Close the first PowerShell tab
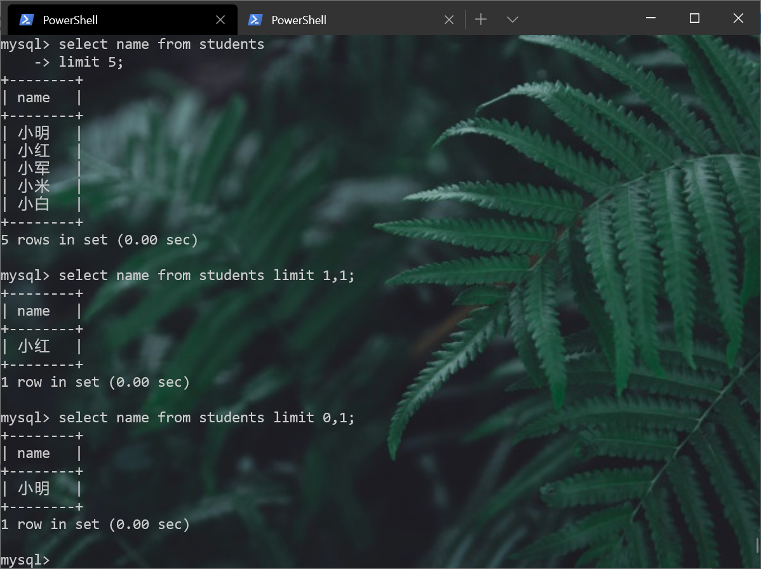 click(220, 20)
